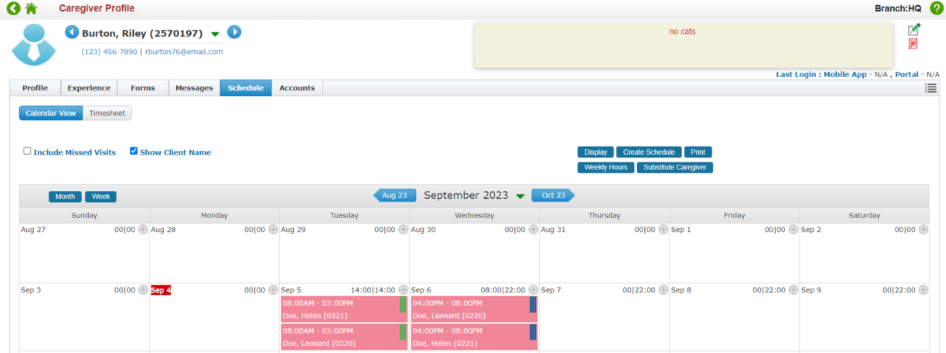
Task: Click the red document note icon
Action: [x=913, y=44]
